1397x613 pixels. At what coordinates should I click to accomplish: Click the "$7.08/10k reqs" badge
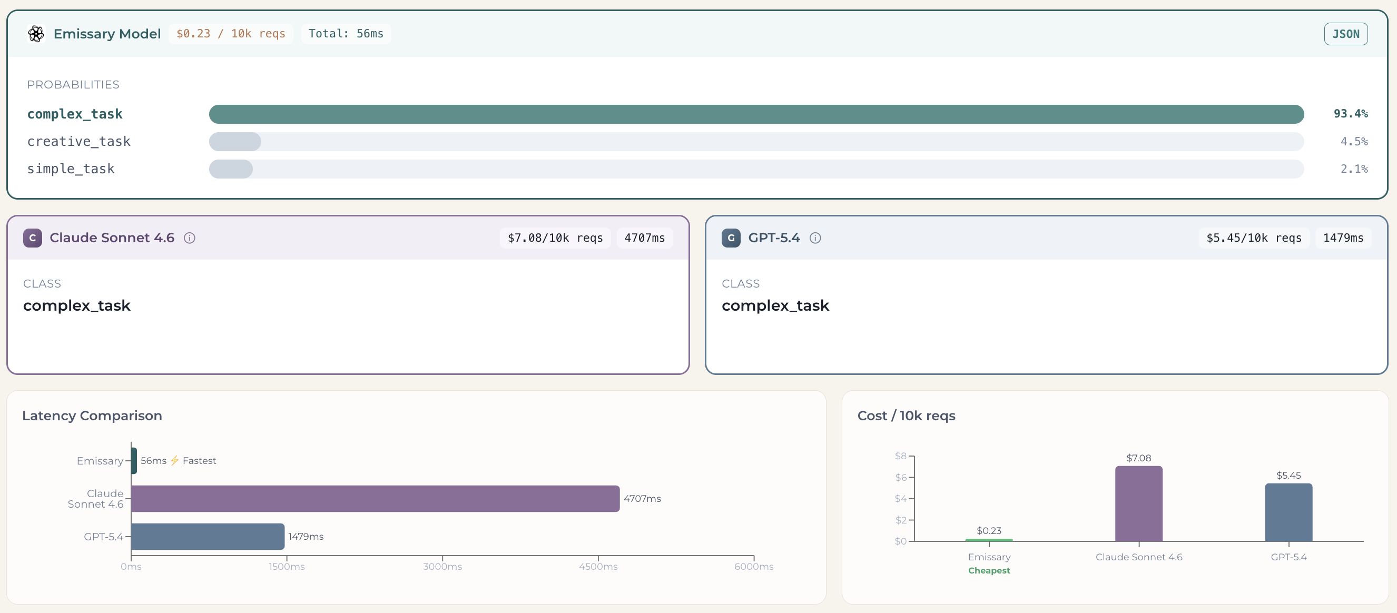555,238
